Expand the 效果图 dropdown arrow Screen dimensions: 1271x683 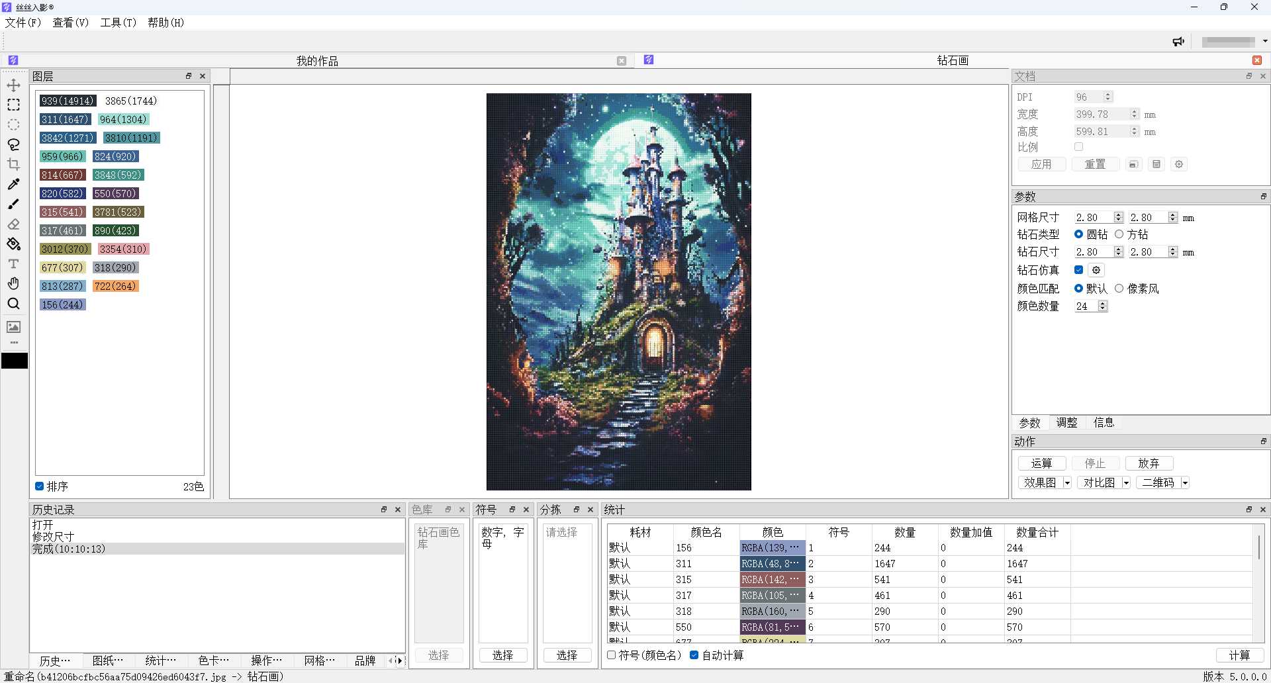pyautogui.click(x=1067, y=483)
